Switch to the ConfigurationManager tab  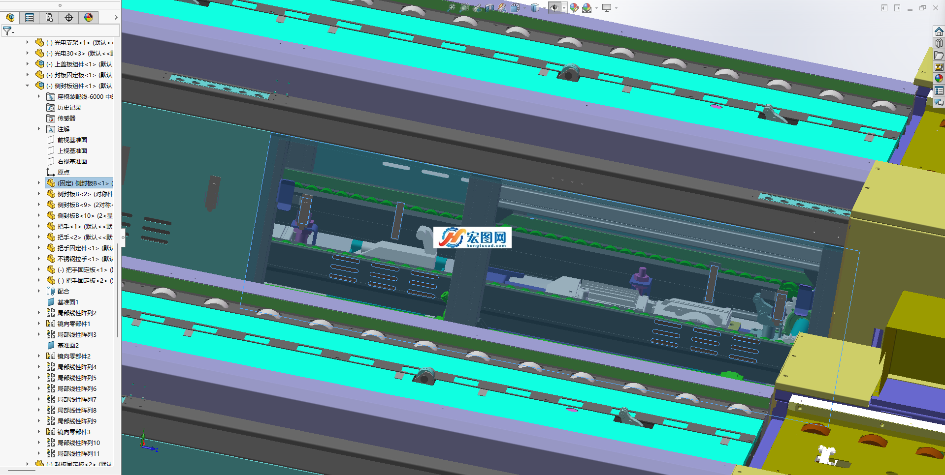(x=49, y=18)
